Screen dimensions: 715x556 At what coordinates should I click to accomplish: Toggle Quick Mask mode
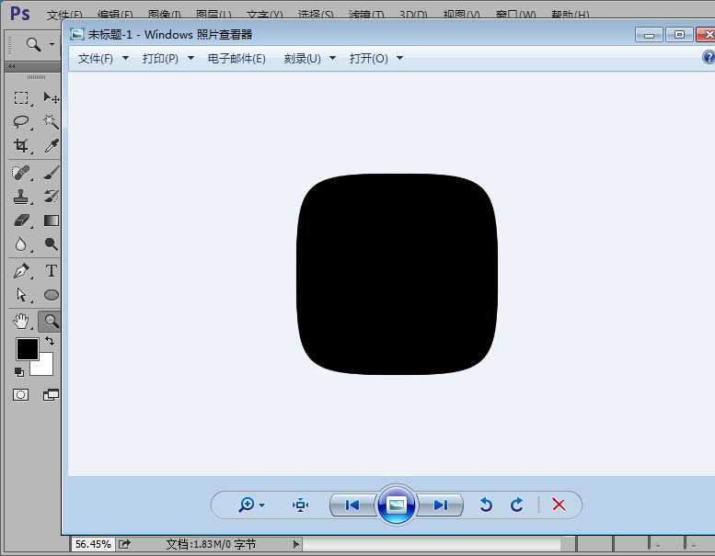coord(20,394)
